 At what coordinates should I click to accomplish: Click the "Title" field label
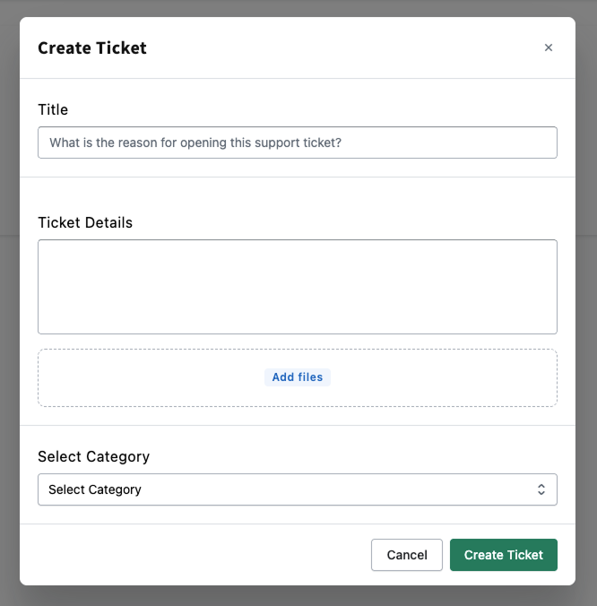[x=53, y=109]
